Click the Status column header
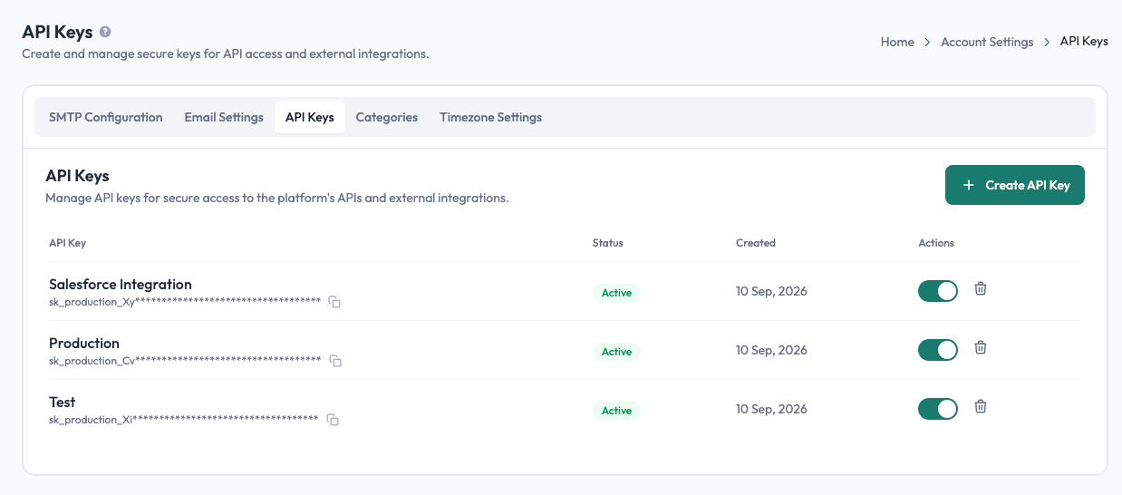 point(608,243)
